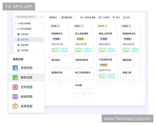Click the 官网设计 breadcrumb
The width and height of the screenshot is (156, 125).
[53, 17]
